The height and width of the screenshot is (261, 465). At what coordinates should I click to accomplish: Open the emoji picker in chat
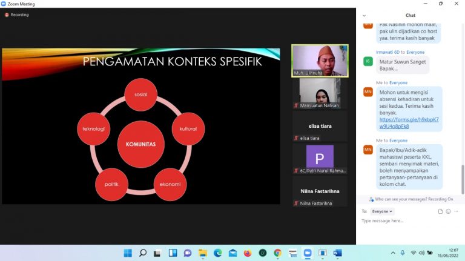(x=448, y=211)
